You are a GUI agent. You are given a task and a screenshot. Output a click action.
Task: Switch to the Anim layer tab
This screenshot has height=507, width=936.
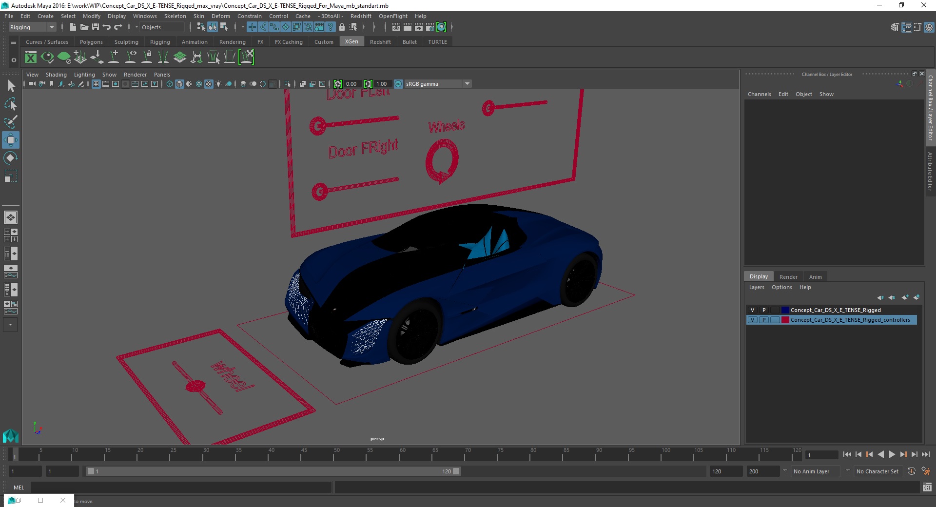[x=816, y=276]
